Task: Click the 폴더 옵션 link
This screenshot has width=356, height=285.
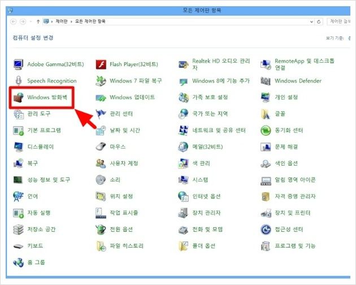Action: pos(203,246)
